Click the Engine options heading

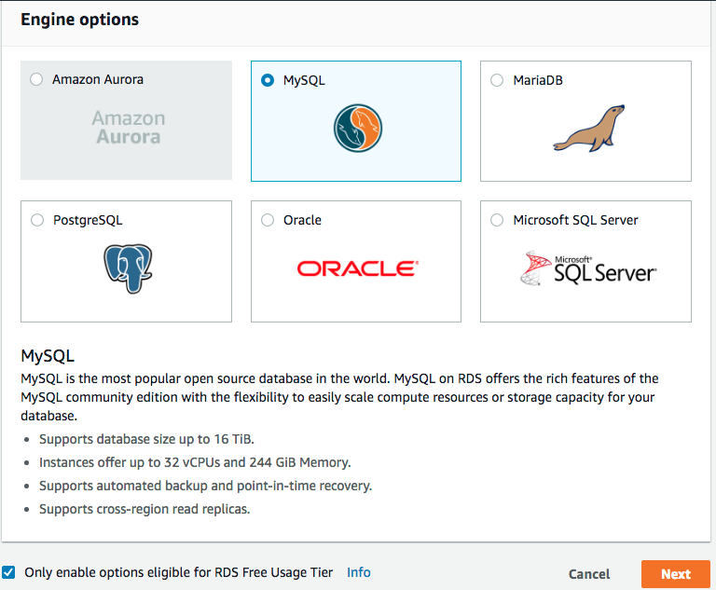pos(80,20)
